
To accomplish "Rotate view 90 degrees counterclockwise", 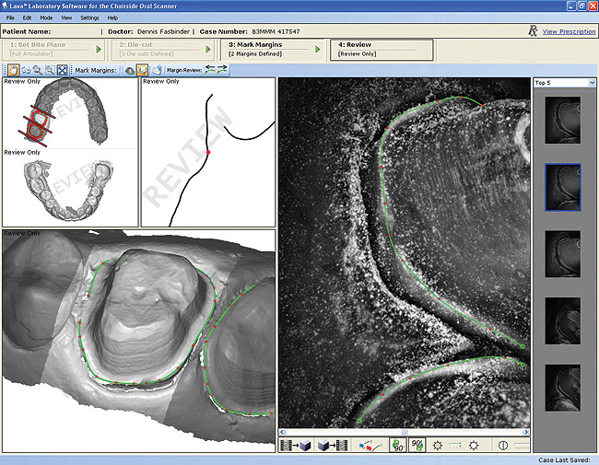I will [x=399, y=446].
